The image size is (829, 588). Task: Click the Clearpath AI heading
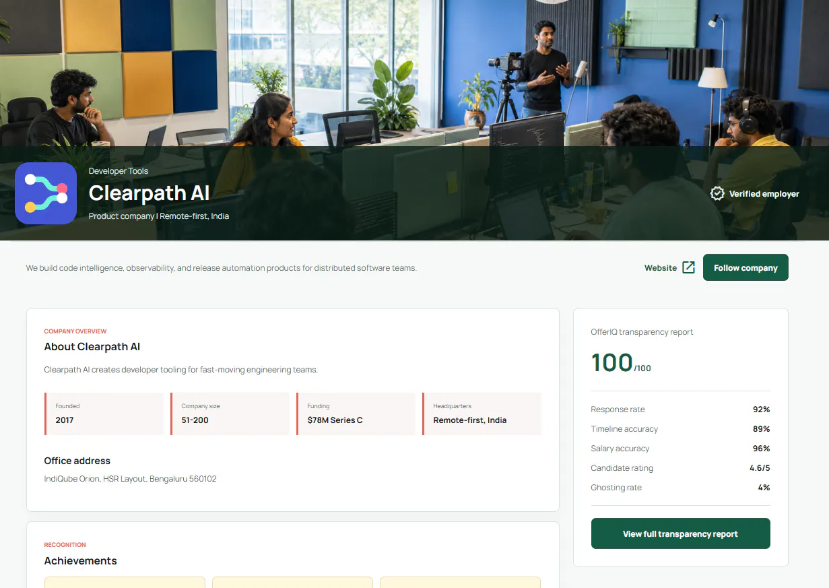click(149, 193)
